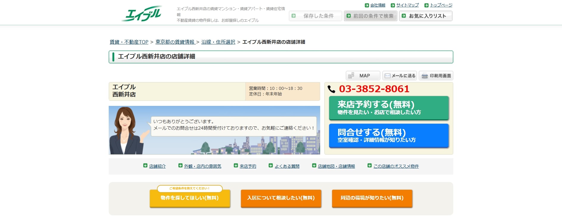This screenshot has height=218, width=562.
Task: Click 来店予約する(無料) green button
Action: pyautogui.click(x=389, y=108)
